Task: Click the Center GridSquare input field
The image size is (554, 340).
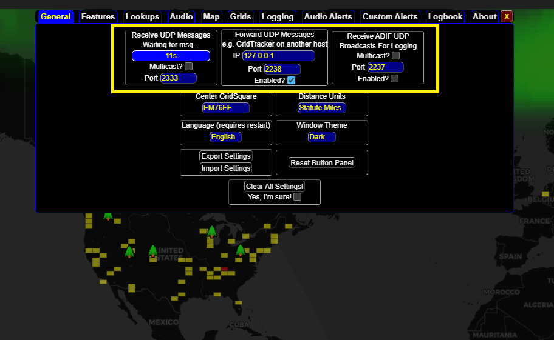Action: pyautogui.click(x=225, y=108)
